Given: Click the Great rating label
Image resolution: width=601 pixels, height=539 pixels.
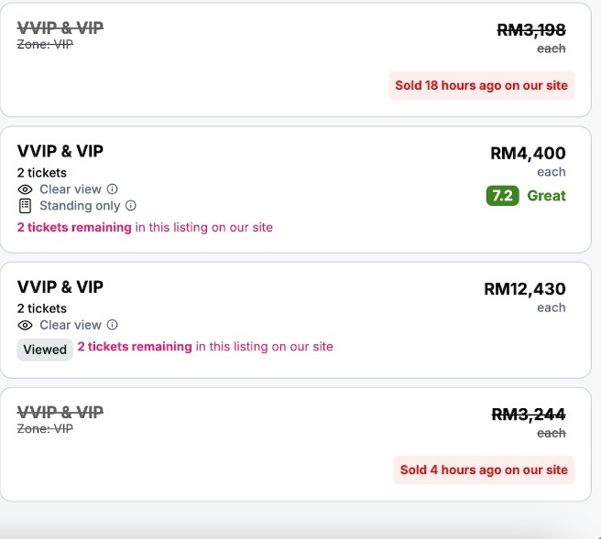Looking at the screenshot, I should pos(547,196).
